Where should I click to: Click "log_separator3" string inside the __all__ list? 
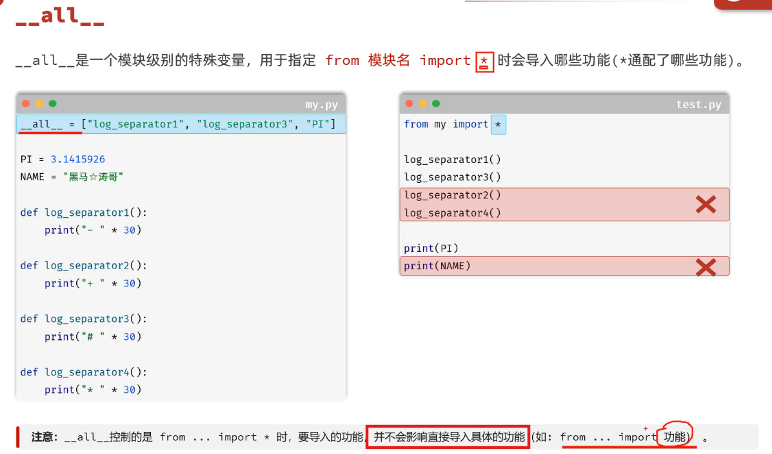click(244, 124)
